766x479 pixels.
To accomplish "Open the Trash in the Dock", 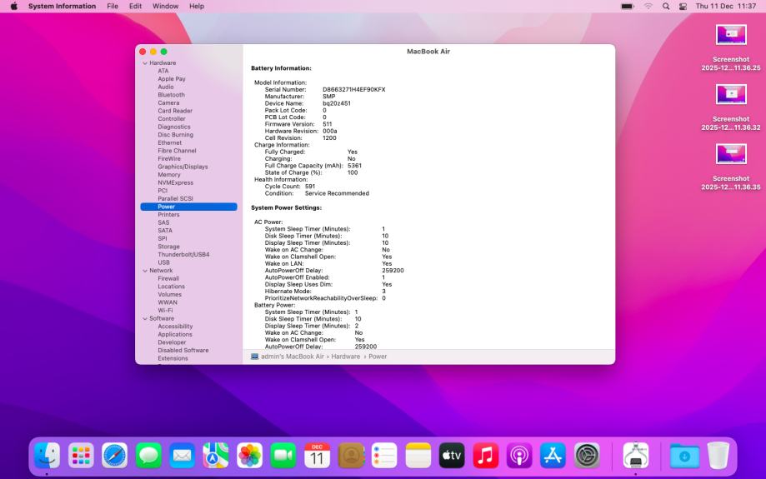I will click(x=718, y=456).
